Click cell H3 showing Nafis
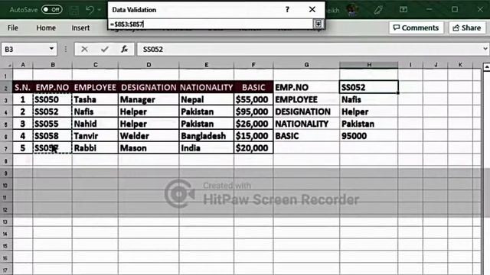This screenshot has width=490, height=275. pyautogui.click(x=369, y=99)
